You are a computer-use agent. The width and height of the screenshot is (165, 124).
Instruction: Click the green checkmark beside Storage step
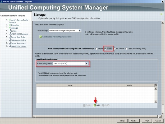coord(10,28)
